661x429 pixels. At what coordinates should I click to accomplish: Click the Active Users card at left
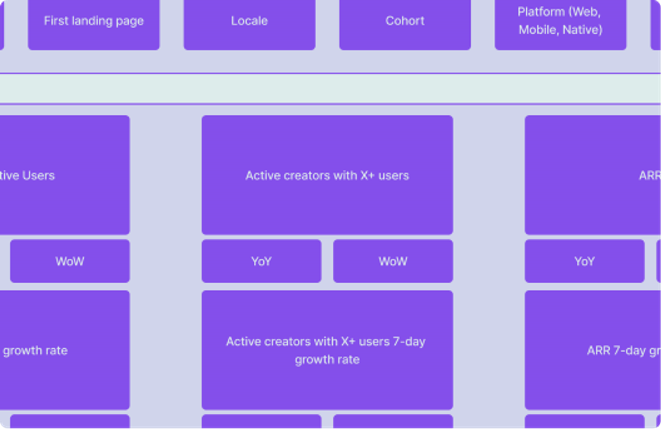(x=65, y=175)
